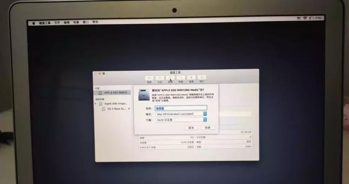Open the 映像 (Images) menu
The height and width of the screenshot is (184, 349).
point(76,22)
